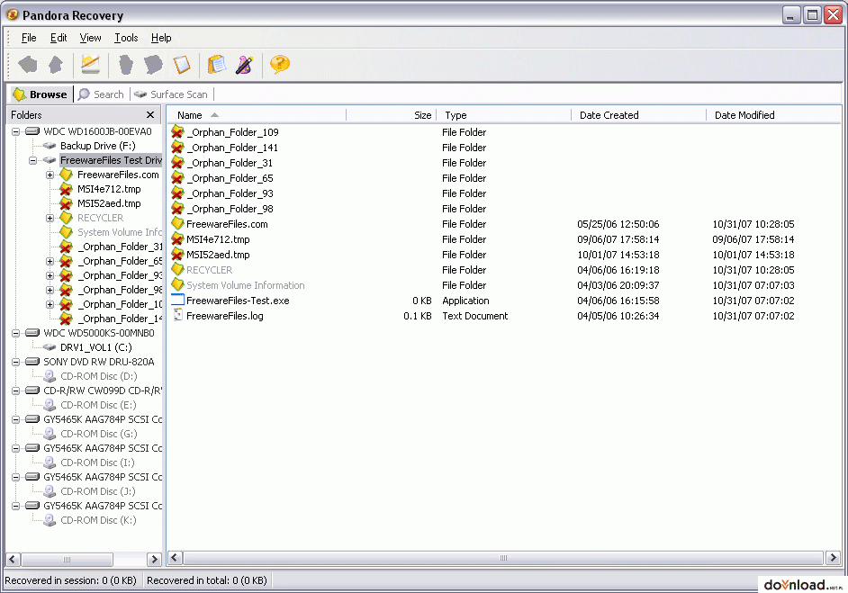Expand the RECYCLER folder in the tree
This screenshot has height=593, width=848.
pyautogui.click(x=50, y=219)
